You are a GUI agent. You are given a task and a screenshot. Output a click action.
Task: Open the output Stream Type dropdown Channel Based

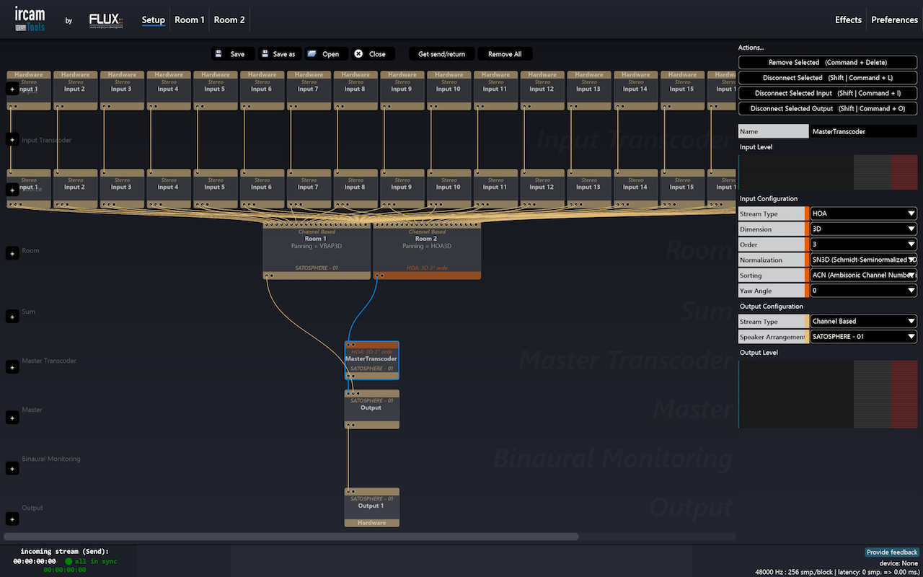864,322
